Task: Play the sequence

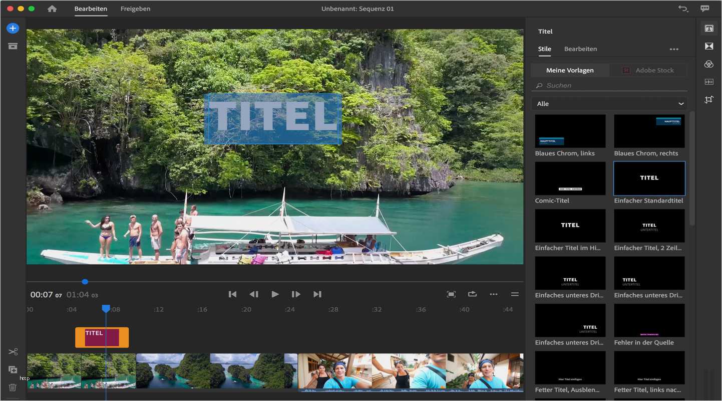Action: (275, 294)
